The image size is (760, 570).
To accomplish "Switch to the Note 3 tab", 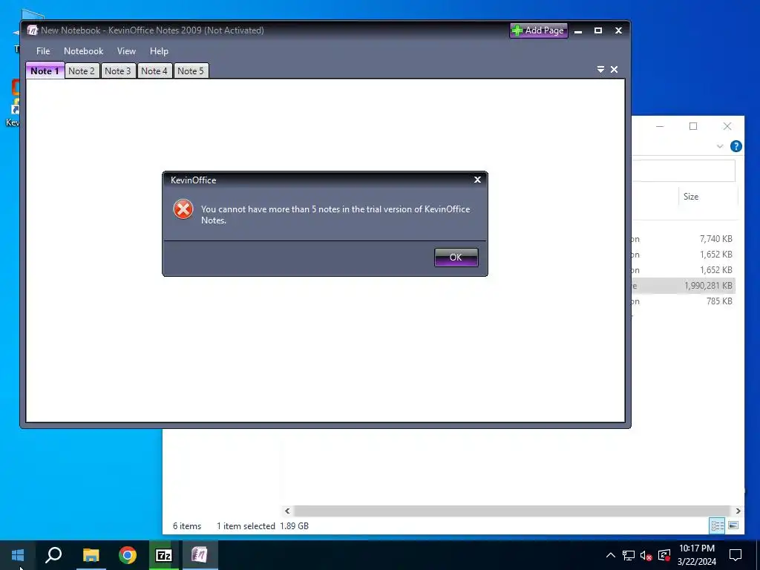I will (x=118, y=71).
